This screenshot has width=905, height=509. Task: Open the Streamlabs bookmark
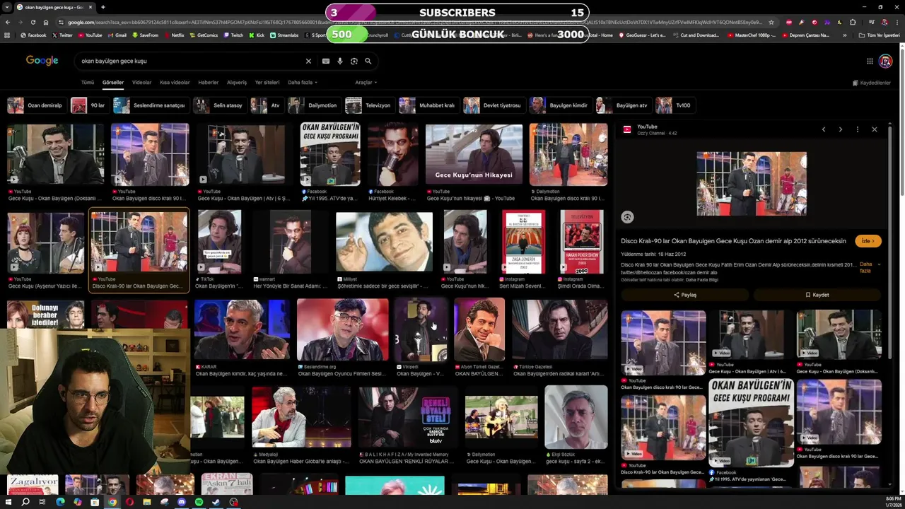point(284,35)
